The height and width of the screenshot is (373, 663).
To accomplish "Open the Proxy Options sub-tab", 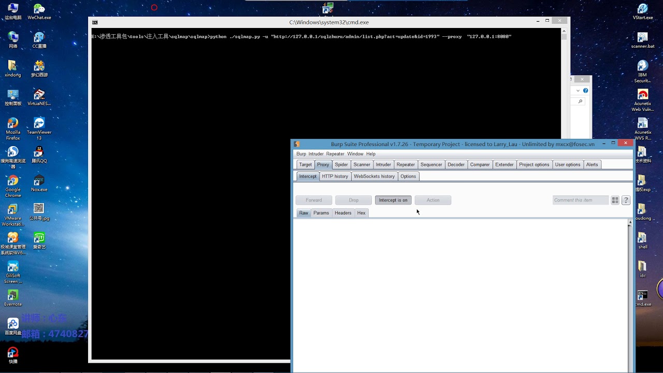I will coord(408,177).
